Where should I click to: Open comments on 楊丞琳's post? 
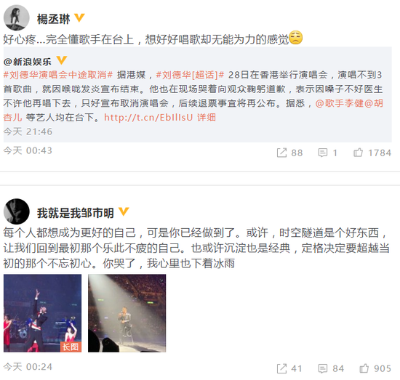(323, 153)
